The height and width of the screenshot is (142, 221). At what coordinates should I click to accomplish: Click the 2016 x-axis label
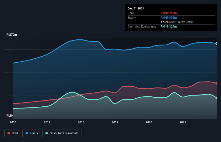pos(13,122)
